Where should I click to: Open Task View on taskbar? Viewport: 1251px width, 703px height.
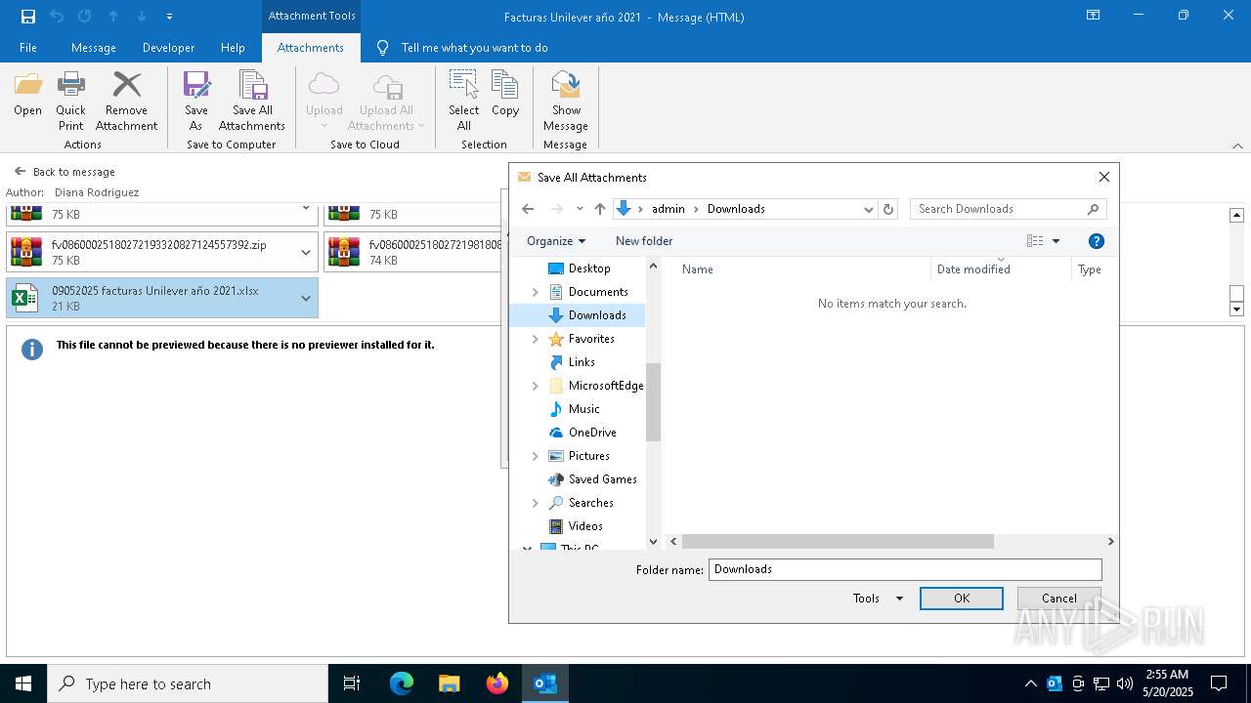[x=352, y=683]
